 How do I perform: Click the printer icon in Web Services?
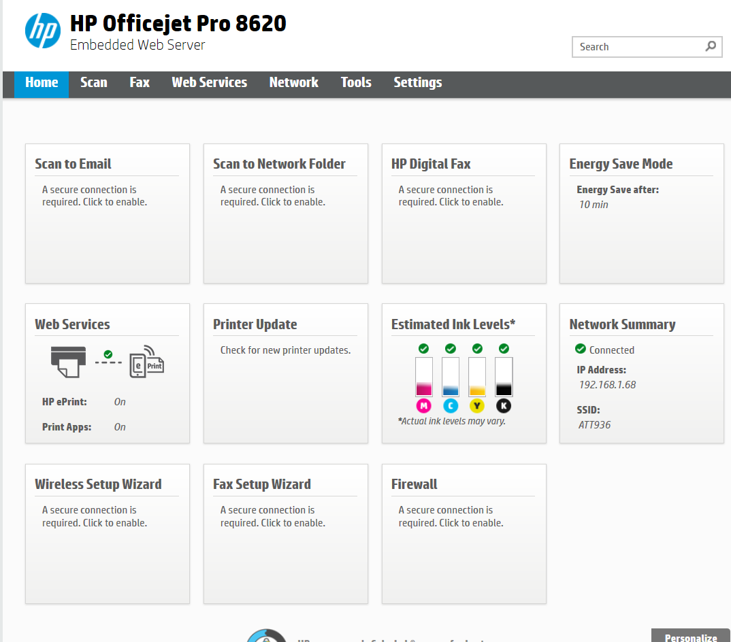(x=69, y=361)
